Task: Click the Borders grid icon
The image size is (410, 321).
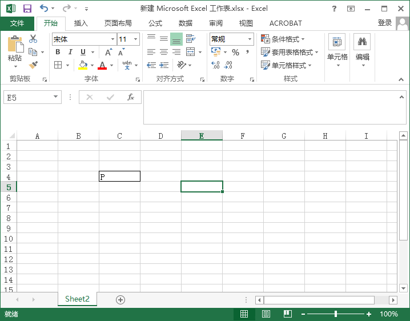Action: (58, 65)
